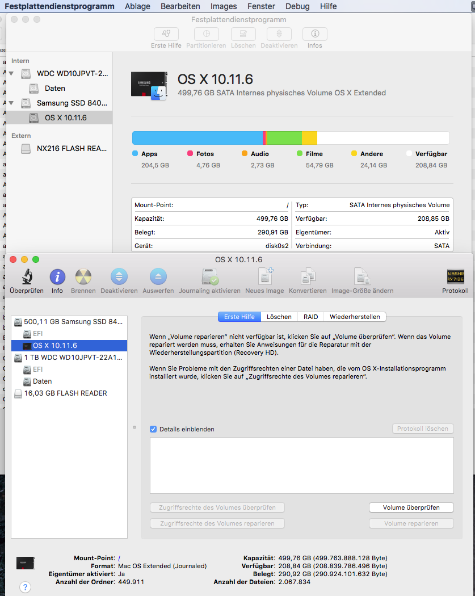This screenshot has width=475, height=596.
Task: Open the Ablage menu
Action: click(137, 6)
